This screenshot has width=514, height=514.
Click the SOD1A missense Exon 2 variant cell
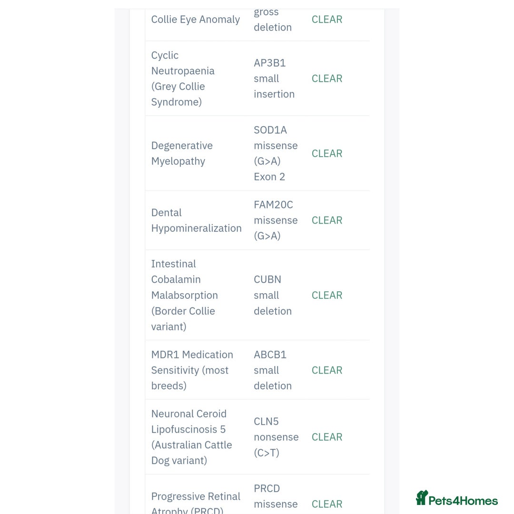[x=276, y=153]
